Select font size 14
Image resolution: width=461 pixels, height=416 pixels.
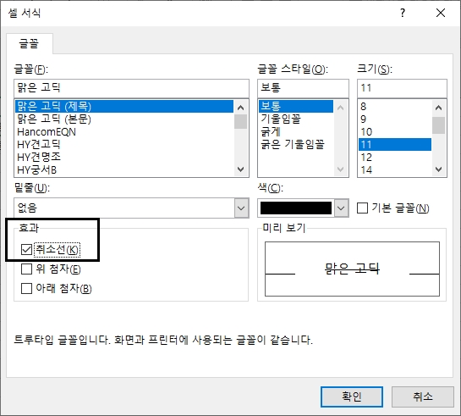click(x=395, y=169)
